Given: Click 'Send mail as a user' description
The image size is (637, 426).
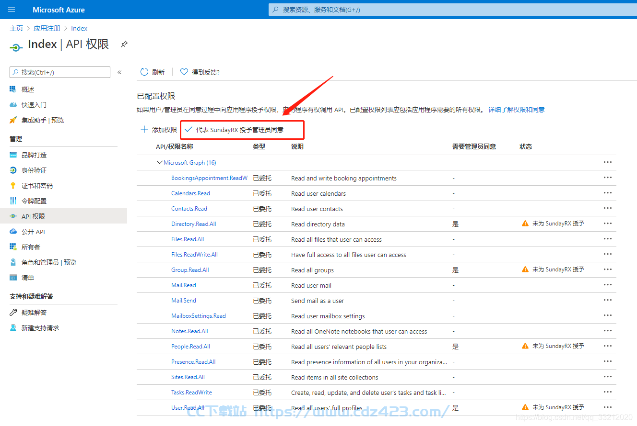Looking at the screenshot, I should click(x=318, y=301).
